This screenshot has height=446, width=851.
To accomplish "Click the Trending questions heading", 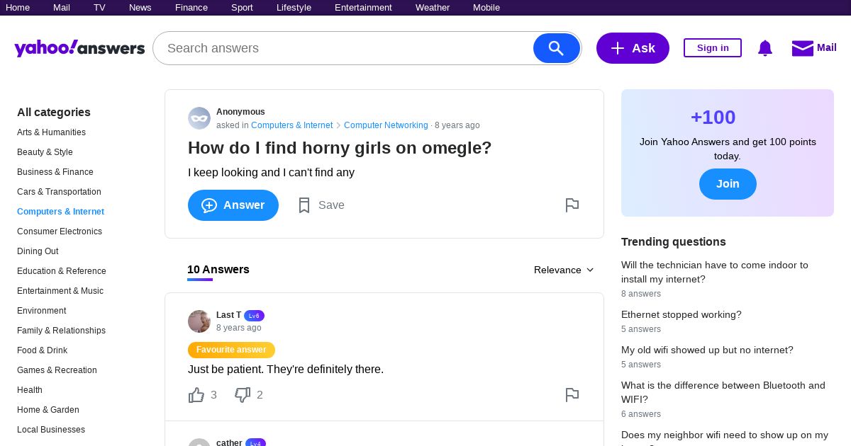I will coord(674,242).
